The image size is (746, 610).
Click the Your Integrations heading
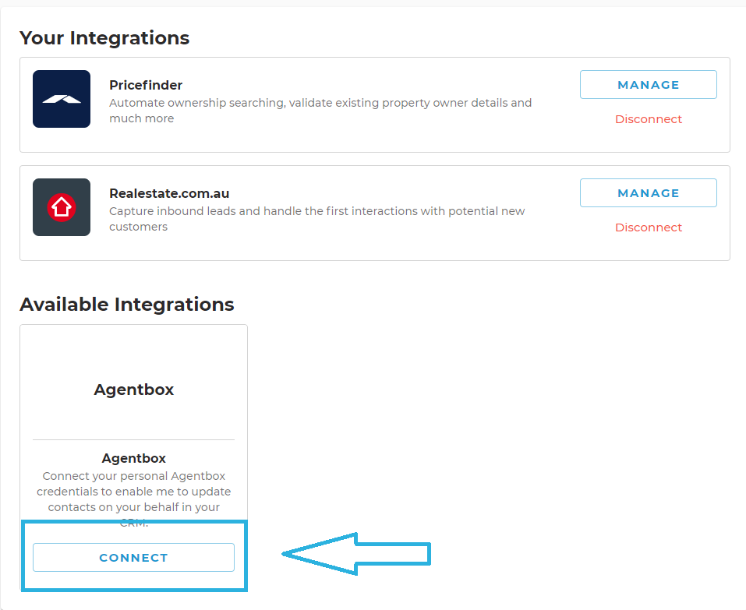[104, 38]
